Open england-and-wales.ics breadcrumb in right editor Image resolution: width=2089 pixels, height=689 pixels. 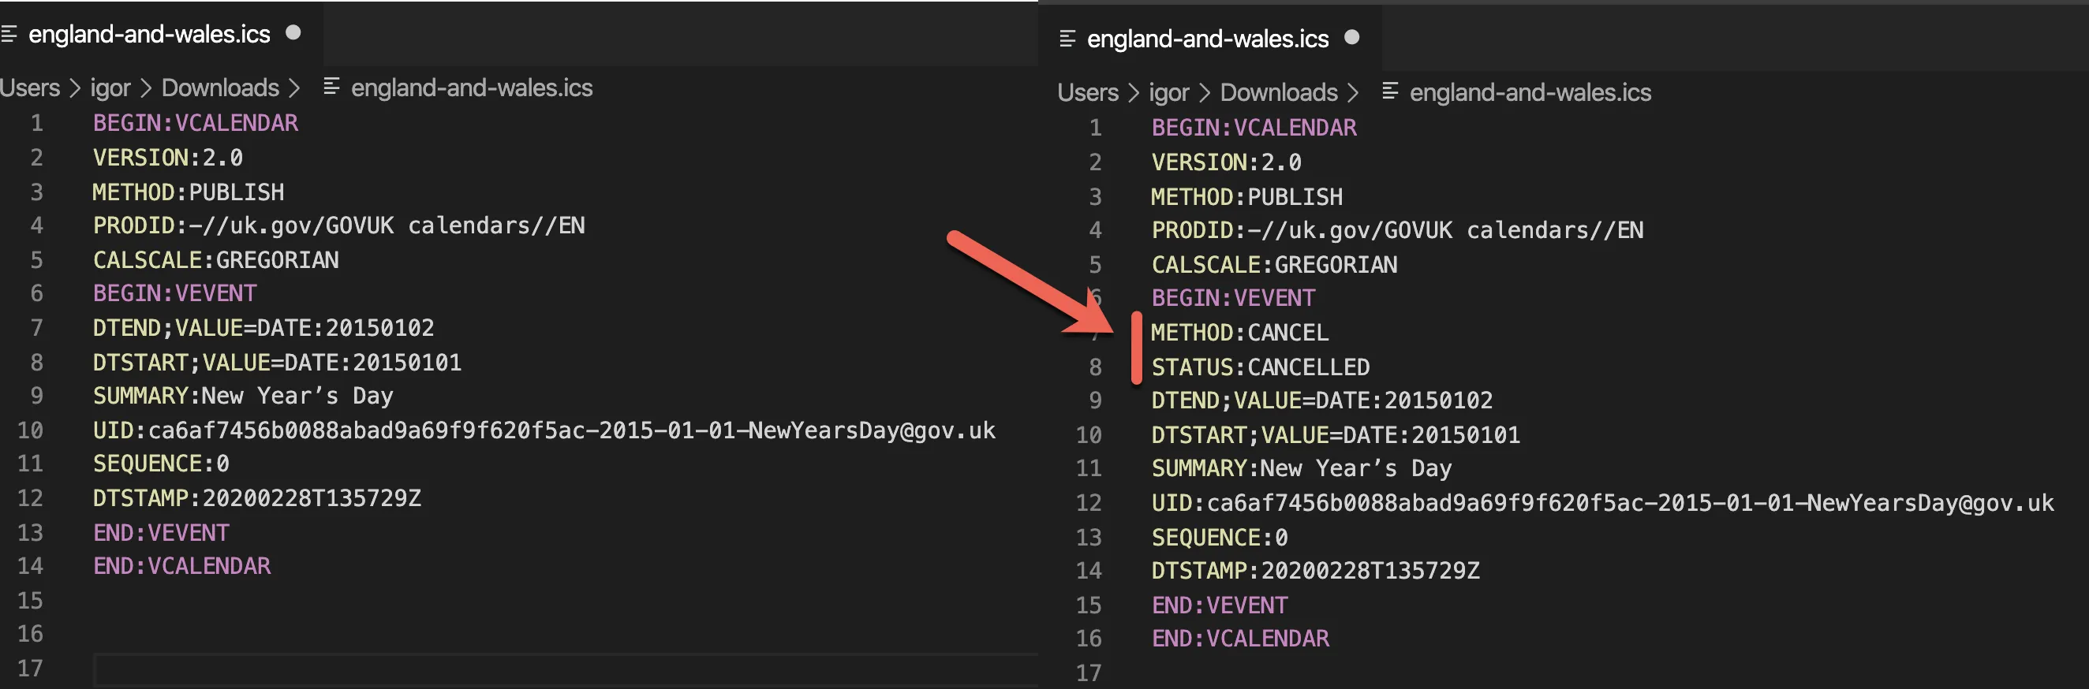tap(1530, 92)
